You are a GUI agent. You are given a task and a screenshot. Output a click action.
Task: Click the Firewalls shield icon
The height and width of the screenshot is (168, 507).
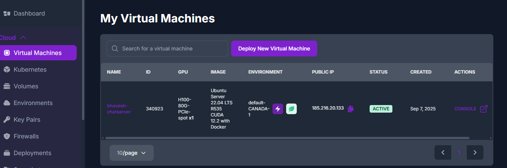pyautogui.click(x=7, y=136)
